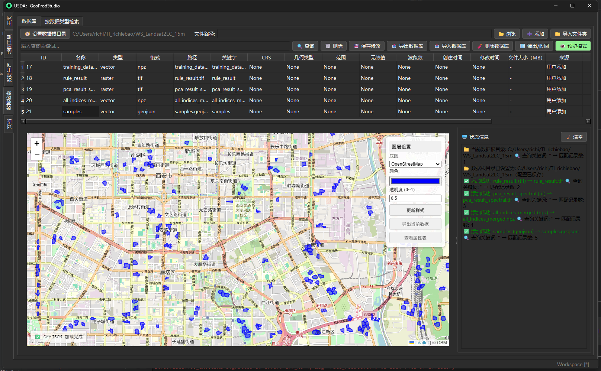
Task: Click the 查看属性表 button
Action: (x=415, y=238)
